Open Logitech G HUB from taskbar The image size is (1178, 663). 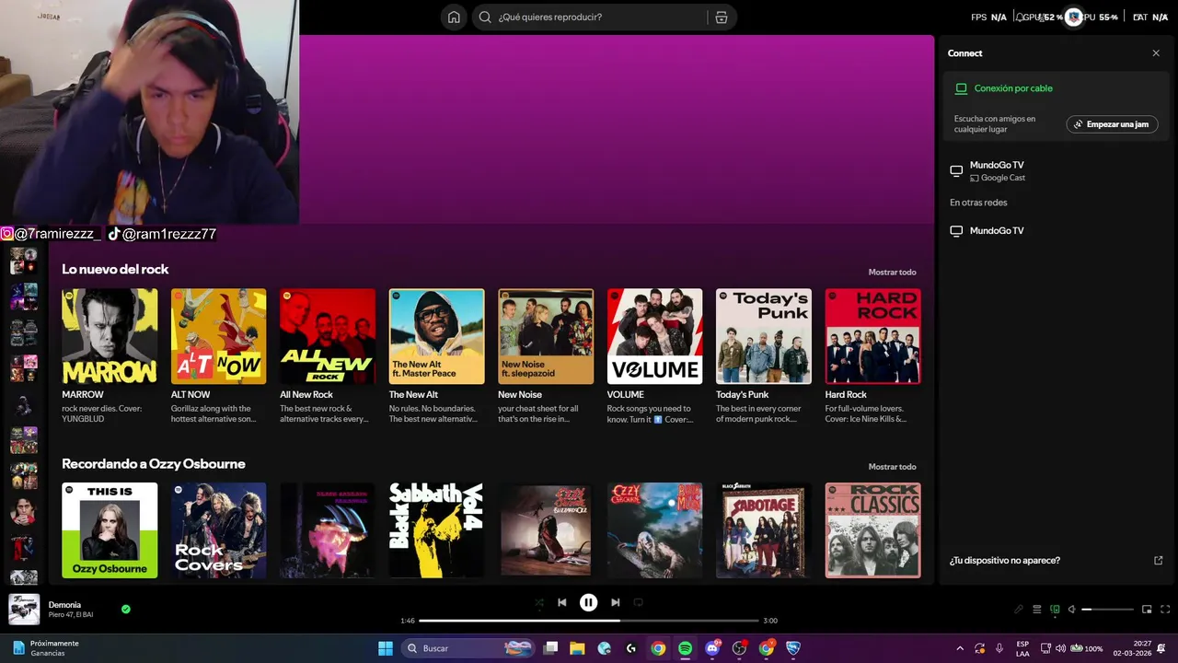click(x=631, y=648)
